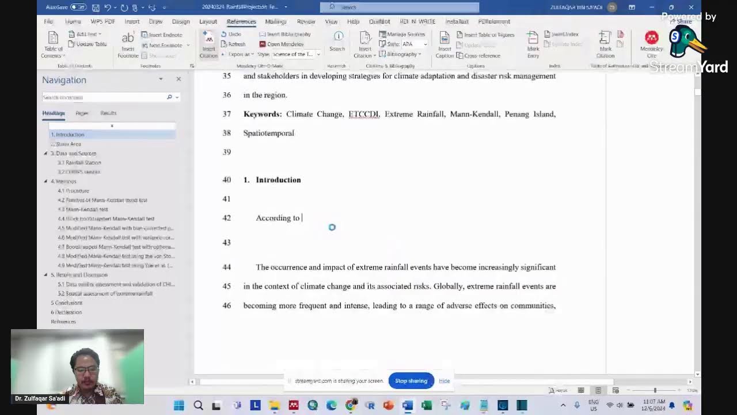
Task: Click the search magnifier in Navigation pane
Action: [x=169, y=97]
